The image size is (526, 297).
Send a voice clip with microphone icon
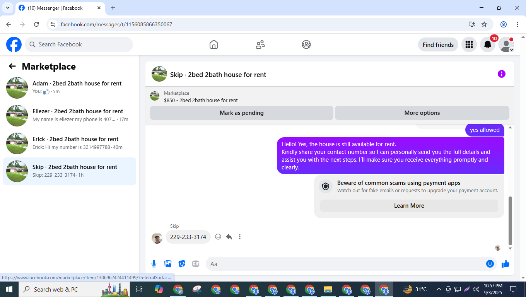pyautogui.click(x=154, y=264)
